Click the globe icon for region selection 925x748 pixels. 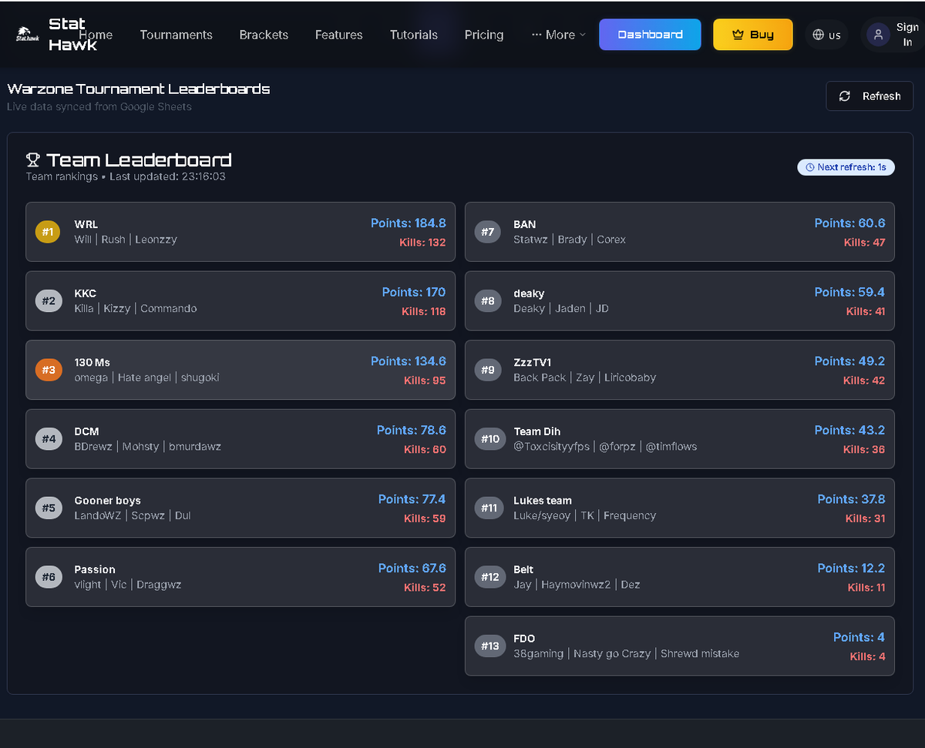[819, 35]
